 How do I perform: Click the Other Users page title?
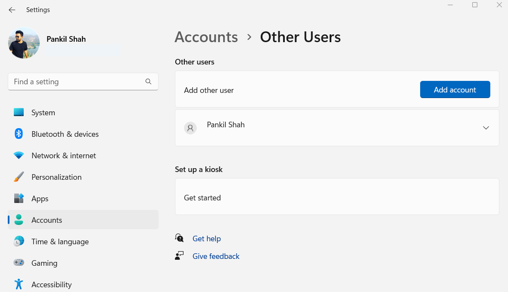pyautogui.click(x=300, y=37)
